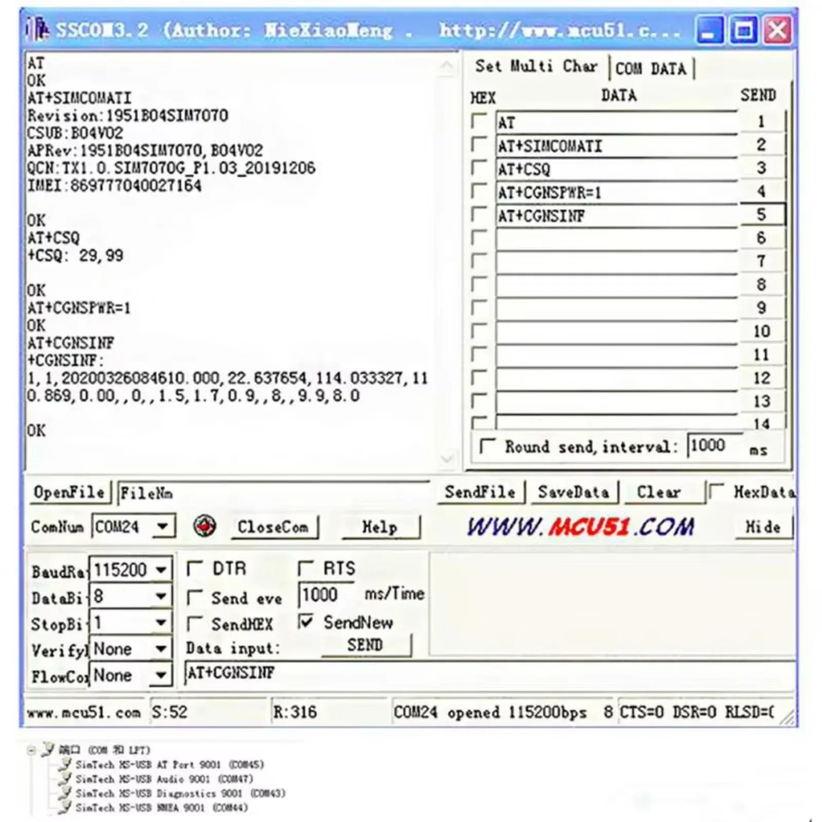Send row 5 AT+CGNSINF command
This screenshot has width=822, height=822.
[761, 214]
